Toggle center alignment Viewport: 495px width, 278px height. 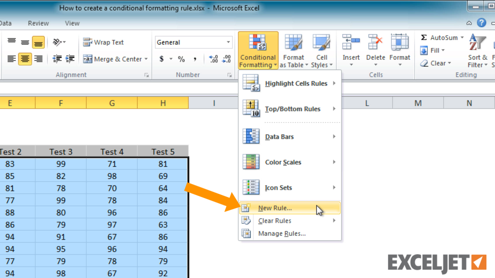point(25,59)
